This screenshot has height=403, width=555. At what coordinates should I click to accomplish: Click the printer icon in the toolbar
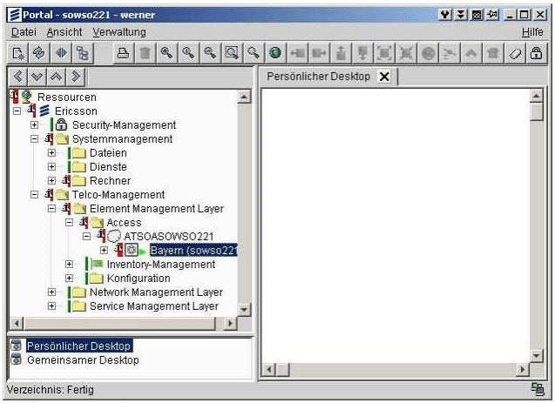tap(125, 53)
